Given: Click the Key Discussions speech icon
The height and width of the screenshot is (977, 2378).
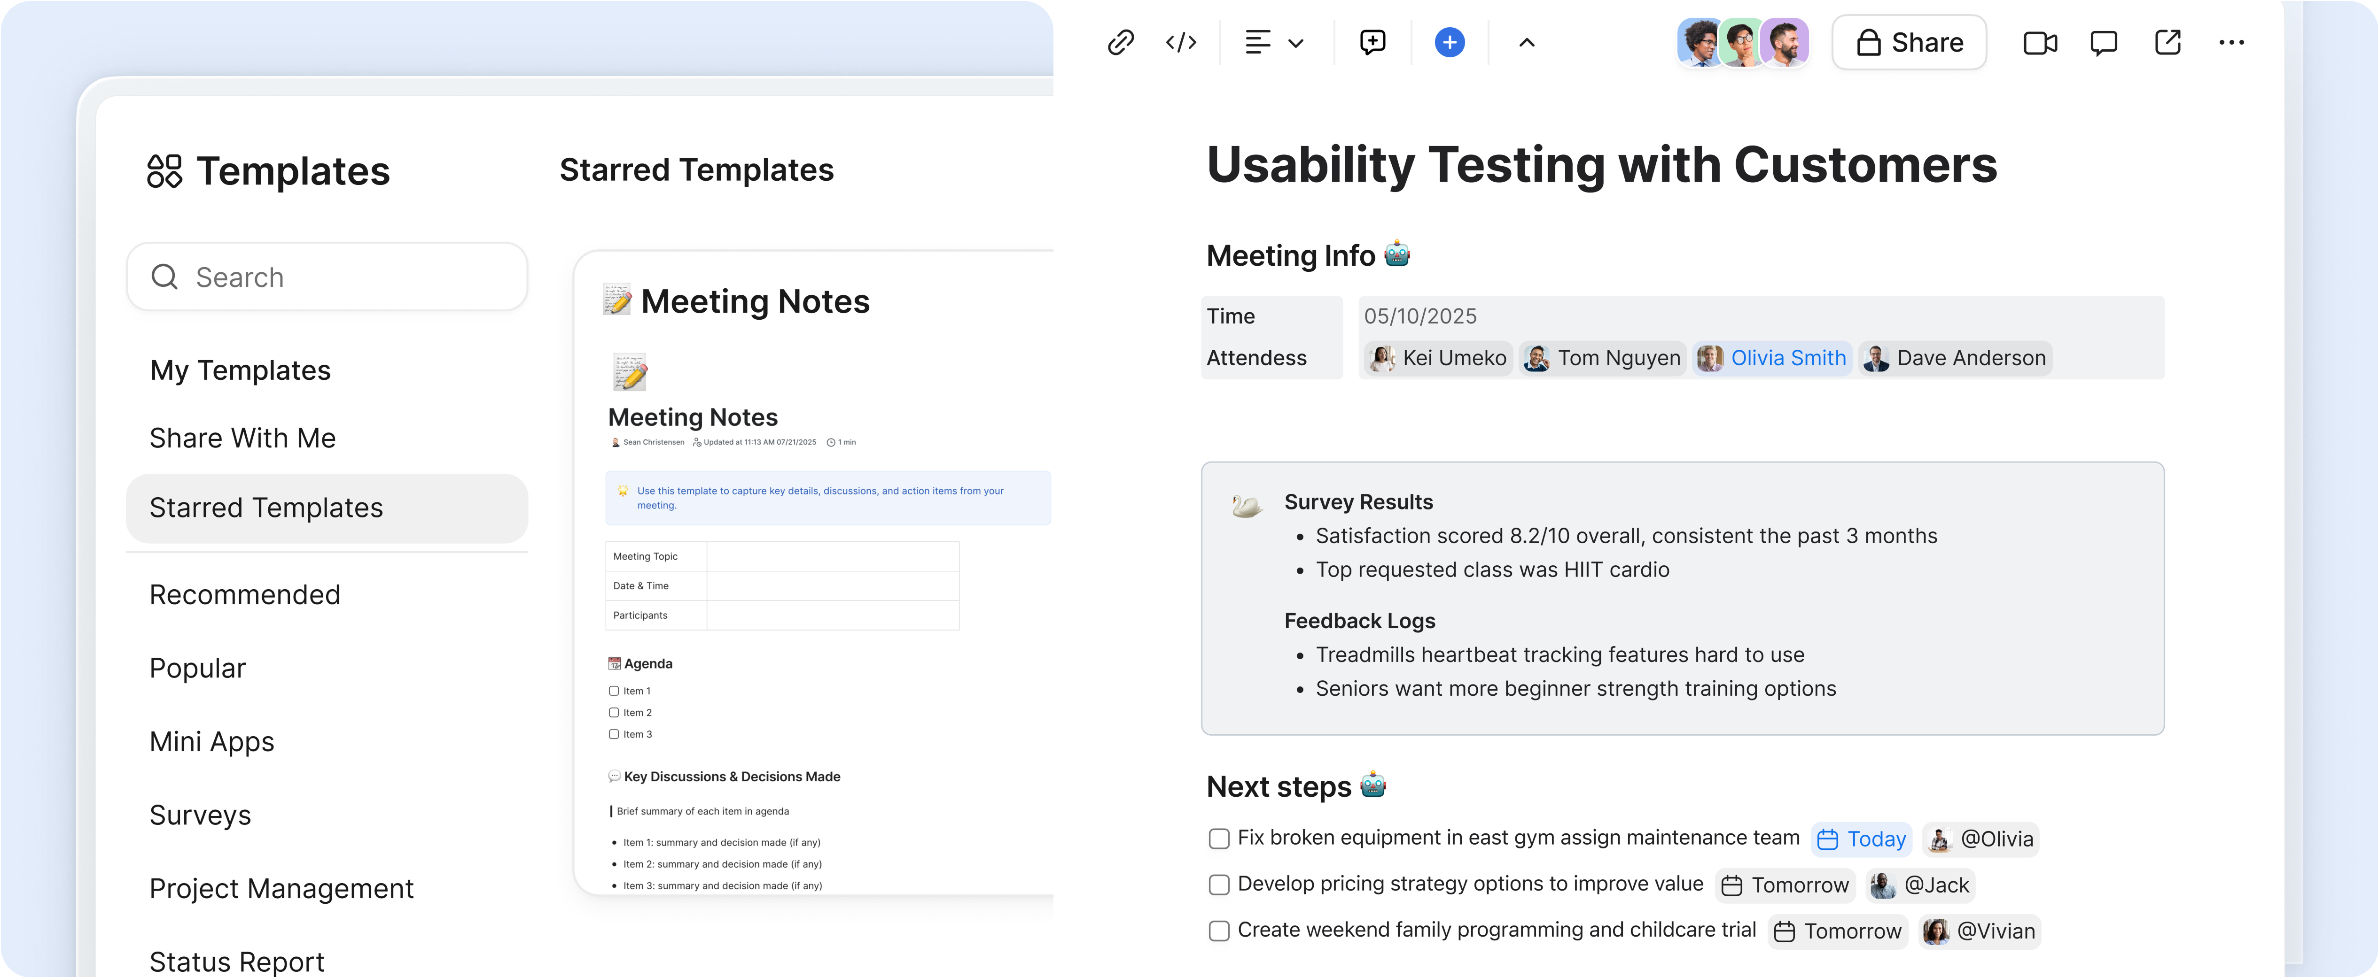Looking at the screenshot, I should click(x=614, y=777).
